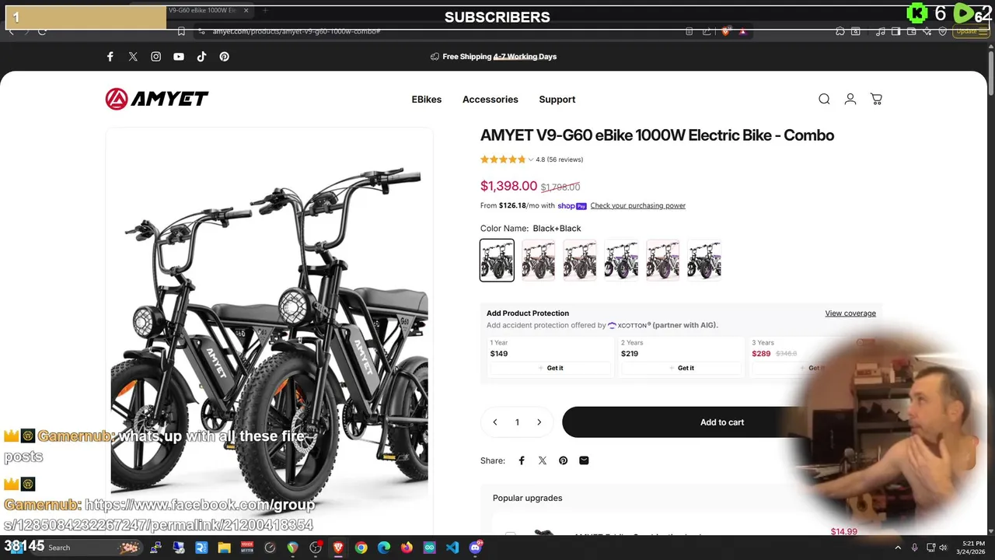
Task: Click the address bar URL
Action: click(296, 31)
